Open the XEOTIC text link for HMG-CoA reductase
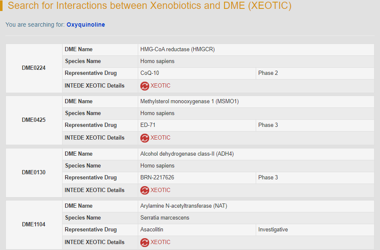Viewport: 380px width, 250px height. tap(160, 86)
